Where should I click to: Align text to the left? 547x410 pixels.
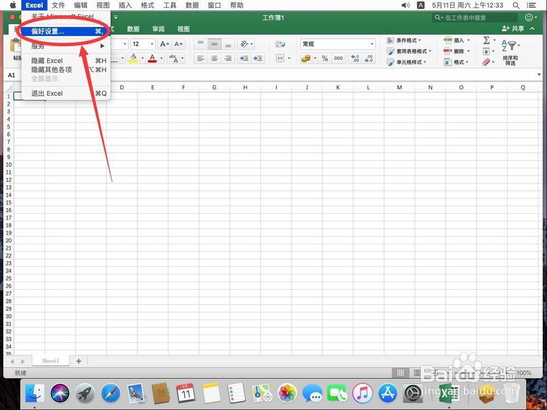coord(201,58)
